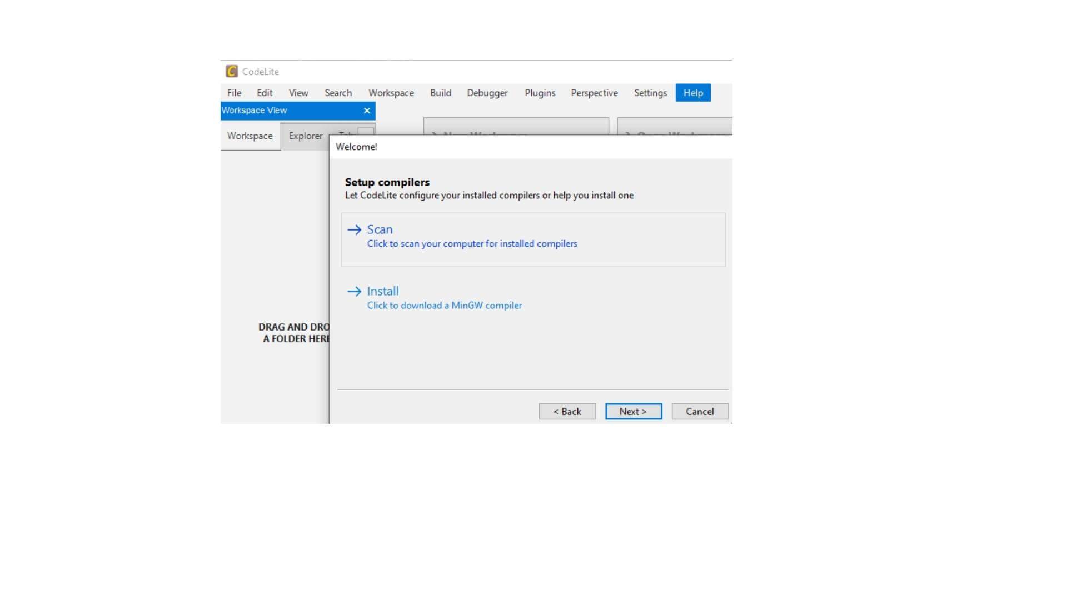Image resolution: width=1067 pixels, height=600 pixels.
Task: Click the Welcome! dialog title
Action: point(356,147)
